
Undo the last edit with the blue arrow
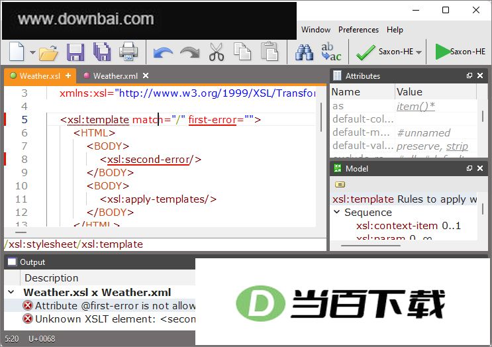[163, 53]
